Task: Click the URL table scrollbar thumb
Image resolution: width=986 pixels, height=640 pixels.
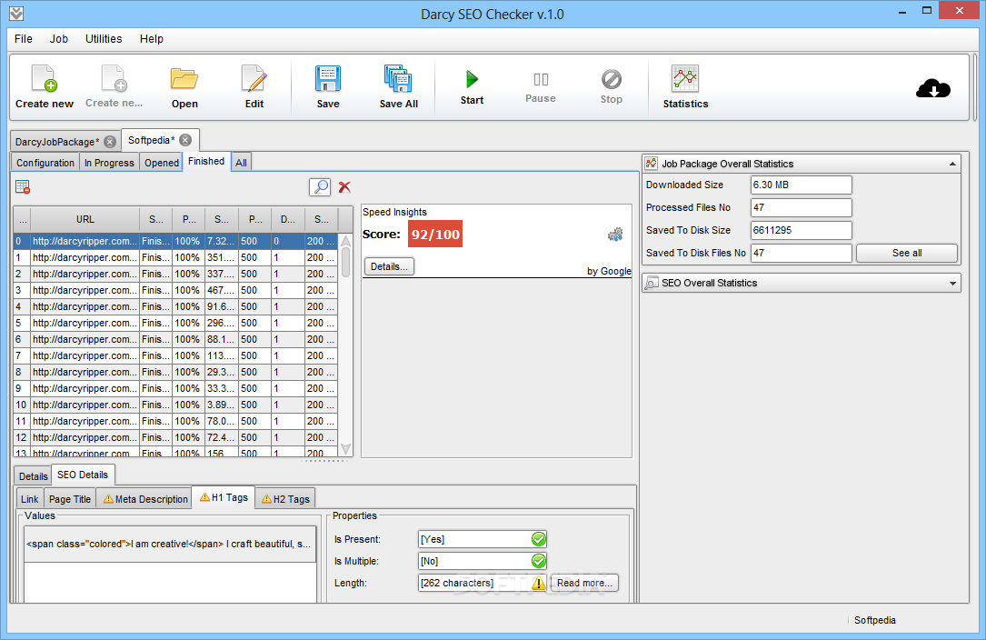Action: [x=345, y=263]
